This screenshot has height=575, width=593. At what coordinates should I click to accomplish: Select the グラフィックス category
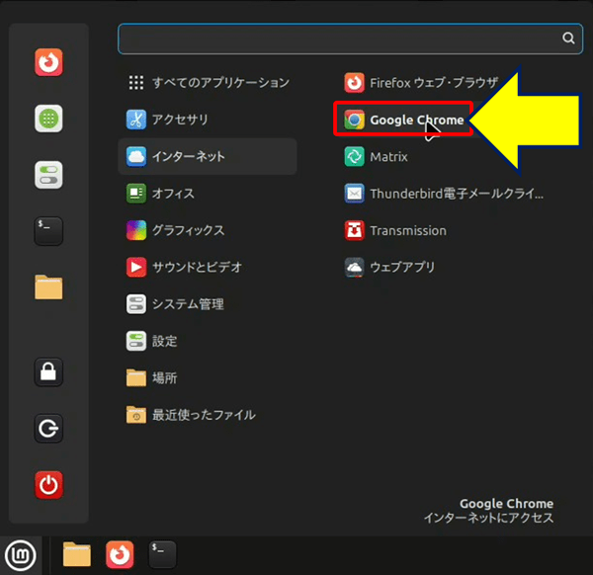208,230
